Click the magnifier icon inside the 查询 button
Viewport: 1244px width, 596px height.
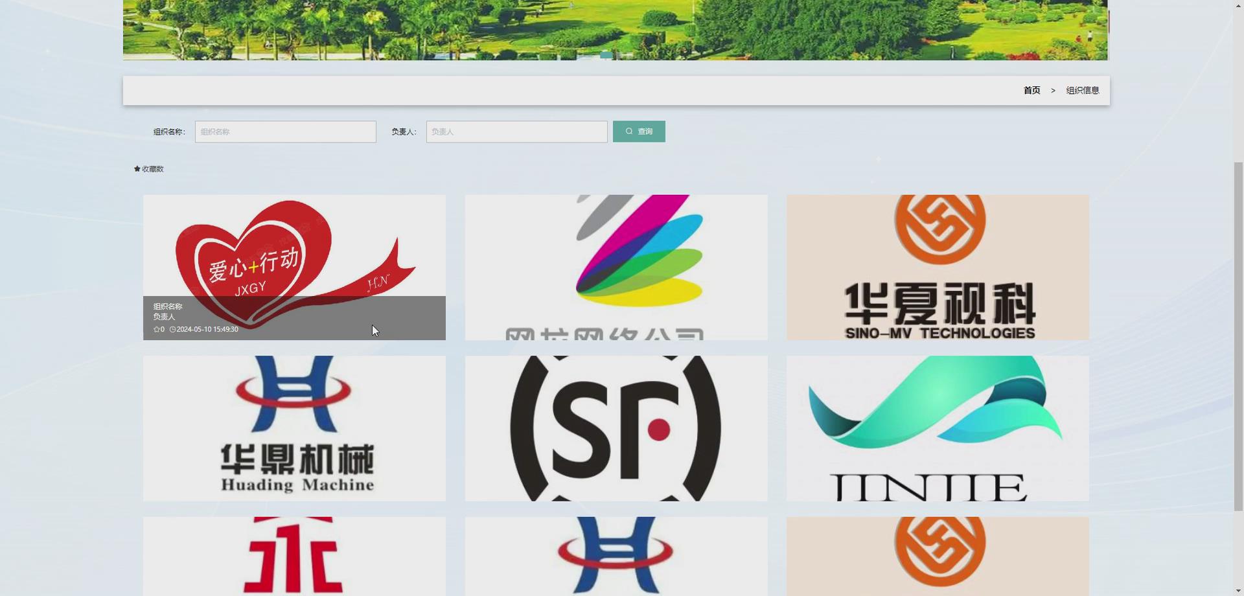(628, 131)
